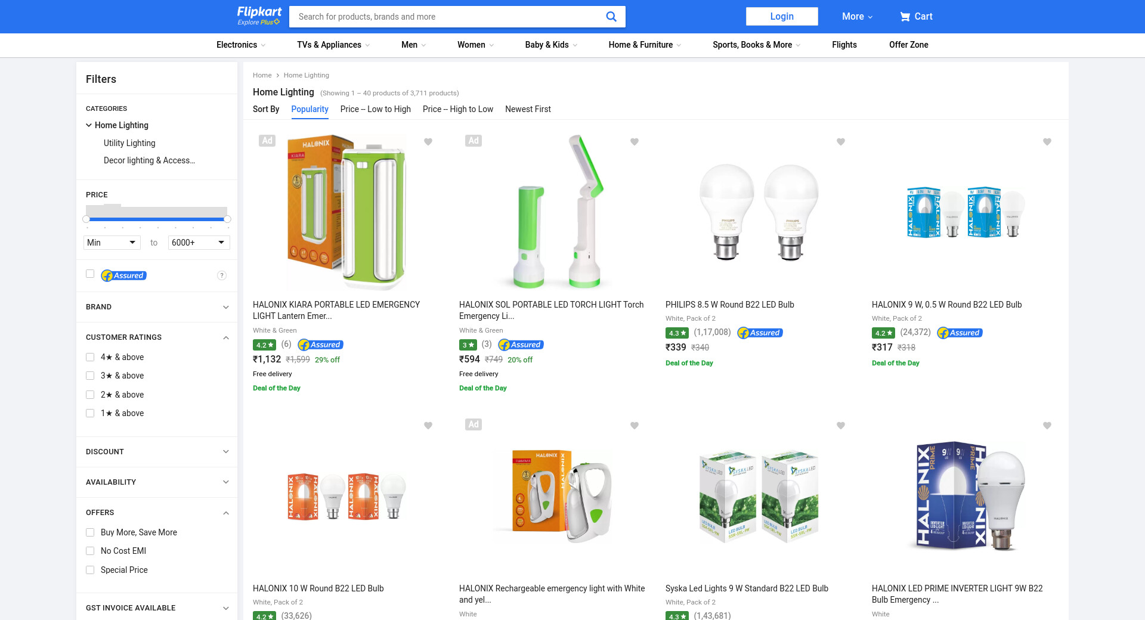Open the maximum price 6000+ dropdown
The height and width of the screenshot is (620, 1145).
pyautogui.click(x=199, y=243)
